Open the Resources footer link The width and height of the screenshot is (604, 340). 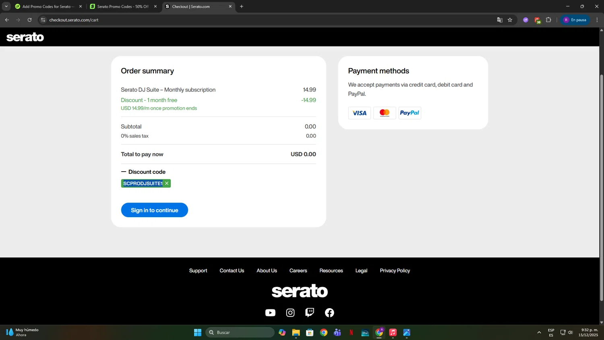click(331, 271)
